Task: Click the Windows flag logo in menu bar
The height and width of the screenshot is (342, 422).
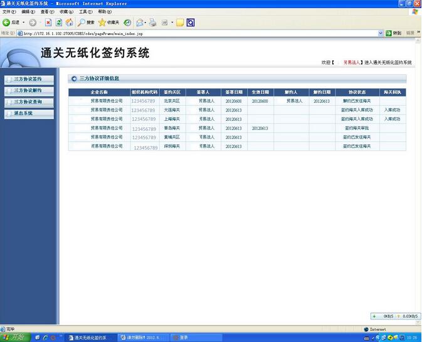Action: (x=415, y=12)
